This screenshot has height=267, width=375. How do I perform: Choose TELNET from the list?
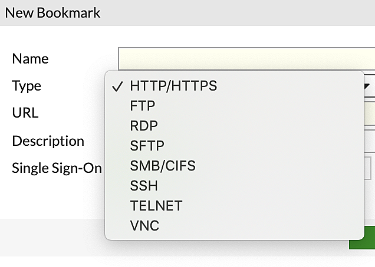click(156, 206)
